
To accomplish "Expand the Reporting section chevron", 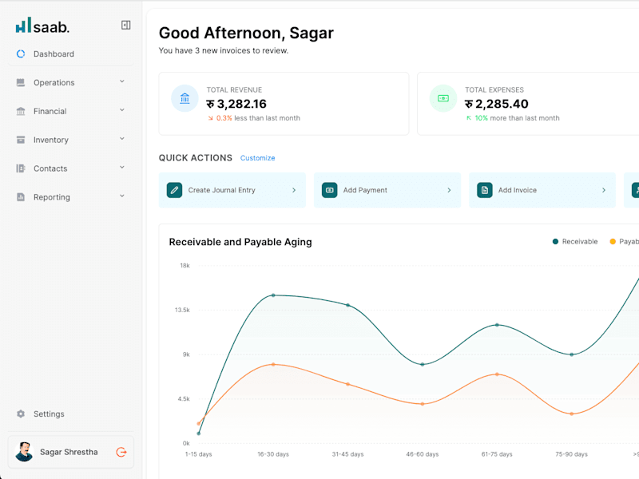I will [x=122, y=196].
